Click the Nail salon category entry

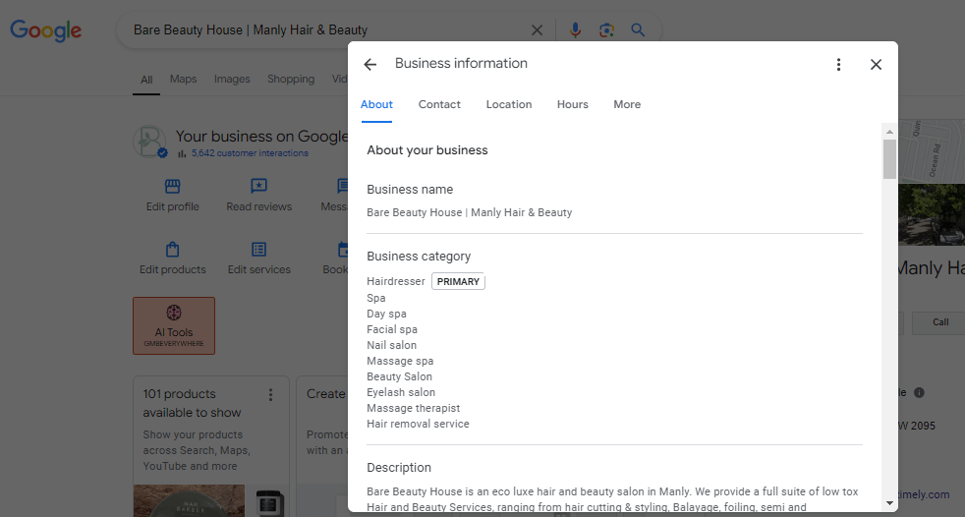(x=391, y=345)
